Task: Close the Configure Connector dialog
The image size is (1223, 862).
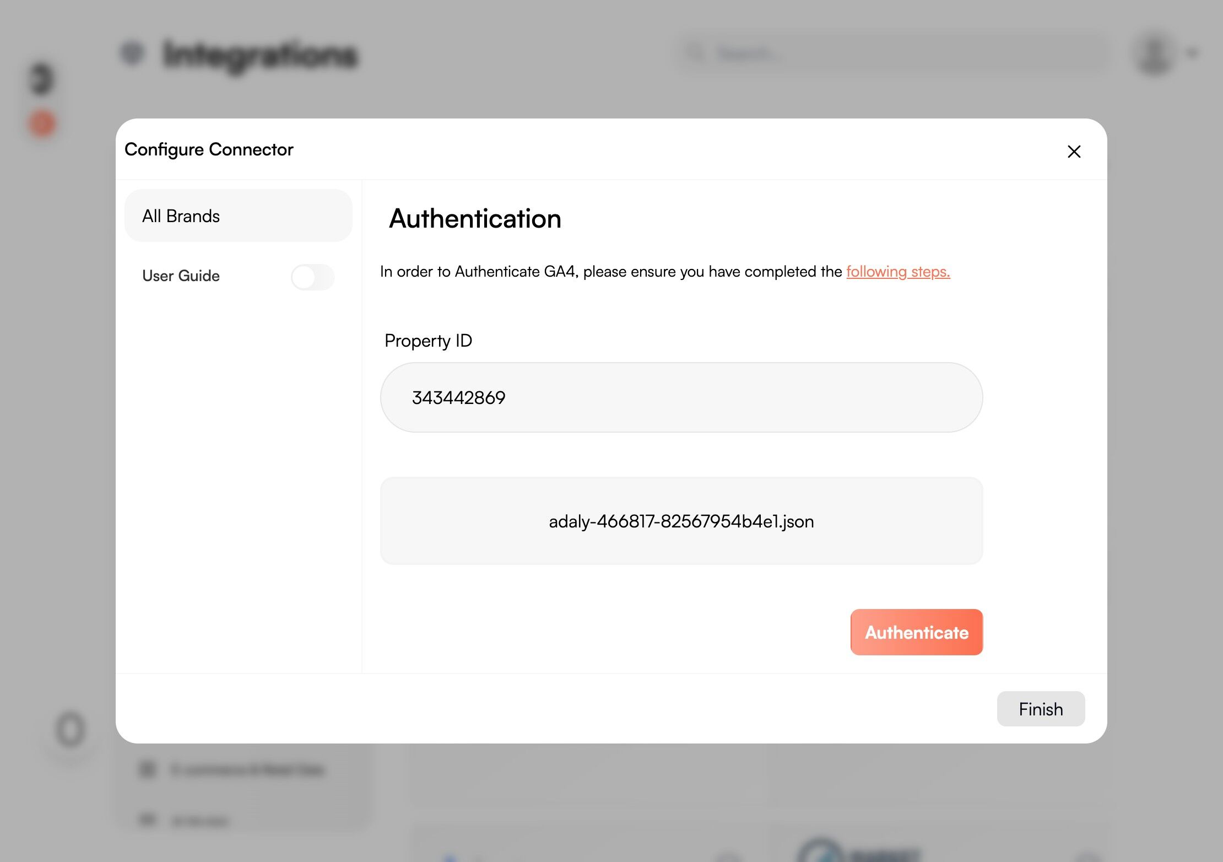Action: coord(1074,152)
